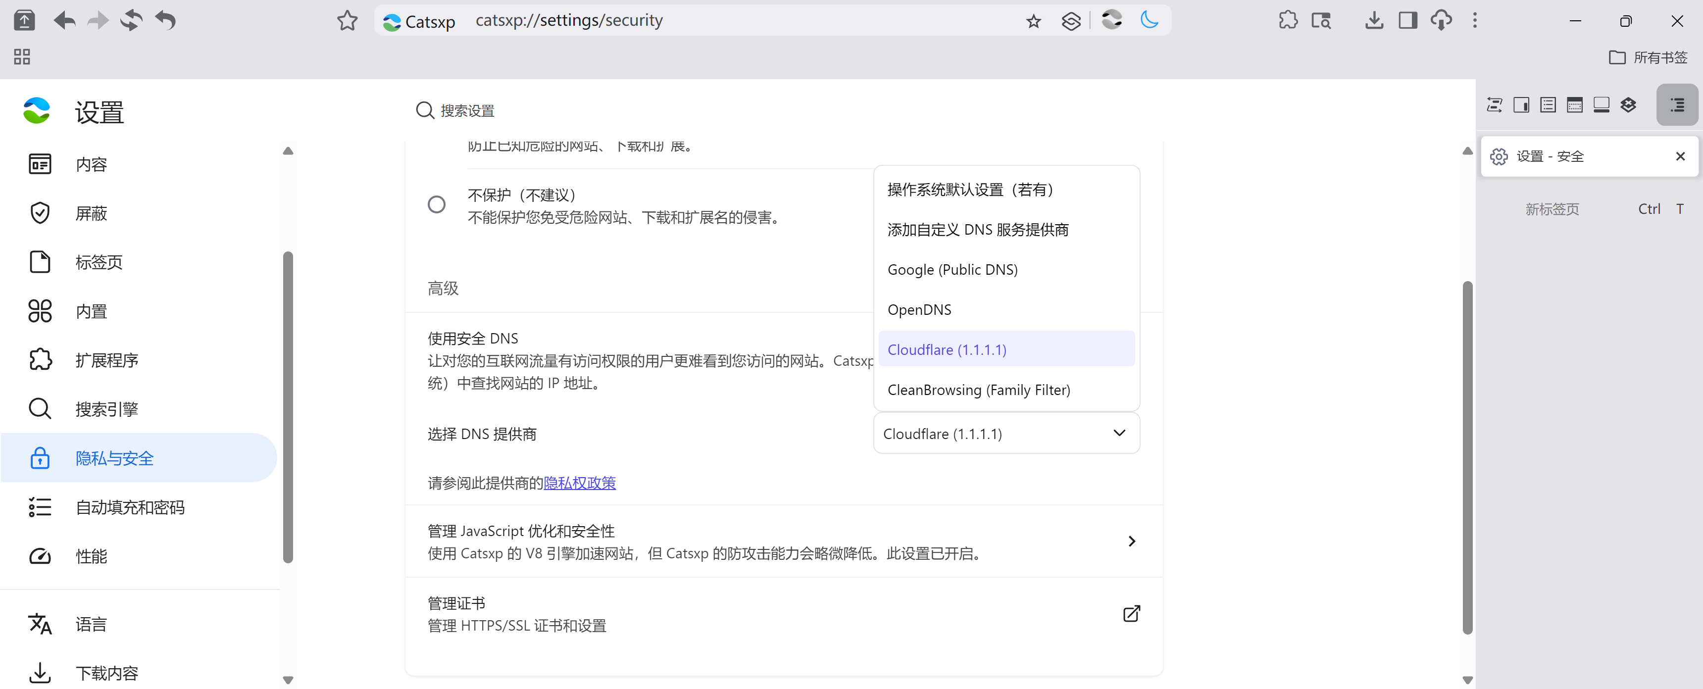Click the downloads arrow icon in toolbar
Screen dimensions: 1703x689
(x=1374, y=20)
